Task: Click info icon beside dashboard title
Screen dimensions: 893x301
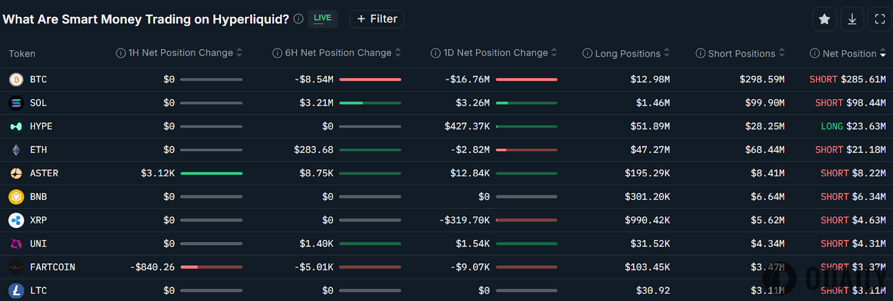Action: coord(299,19)
